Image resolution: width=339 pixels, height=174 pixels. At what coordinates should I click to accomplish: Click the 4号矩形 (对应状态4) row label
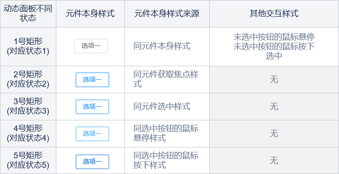[28, 133]
